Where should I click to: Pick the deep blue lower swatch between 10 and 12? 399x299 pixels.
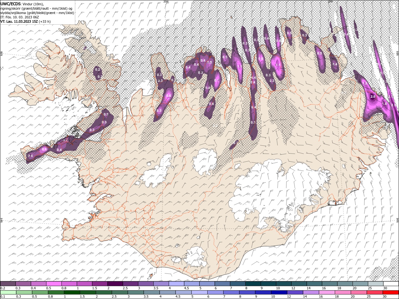[279, 292]
